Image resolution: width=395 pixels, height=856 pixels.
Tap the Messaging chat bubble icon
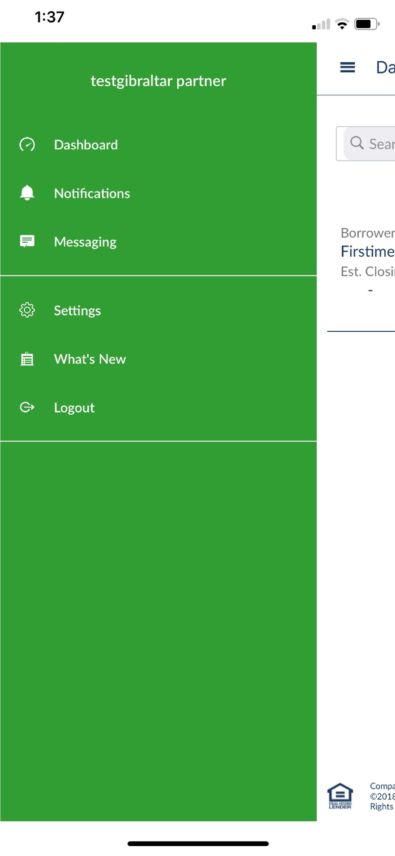pos(27,241)
